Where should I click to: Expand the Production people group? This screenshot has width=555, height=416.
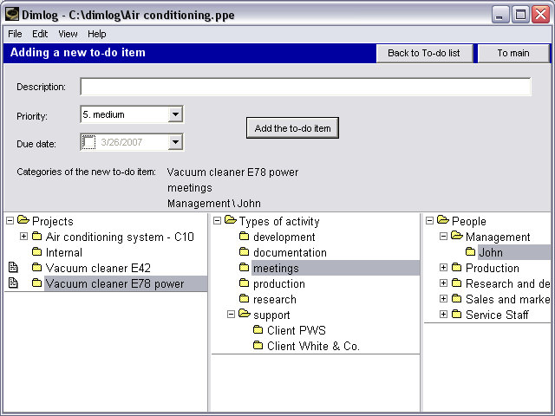pos(443,268)
